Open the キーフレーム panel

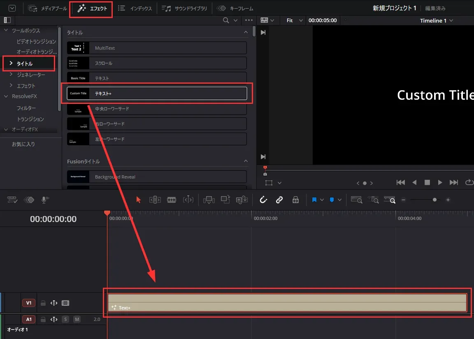pos(235,9)
